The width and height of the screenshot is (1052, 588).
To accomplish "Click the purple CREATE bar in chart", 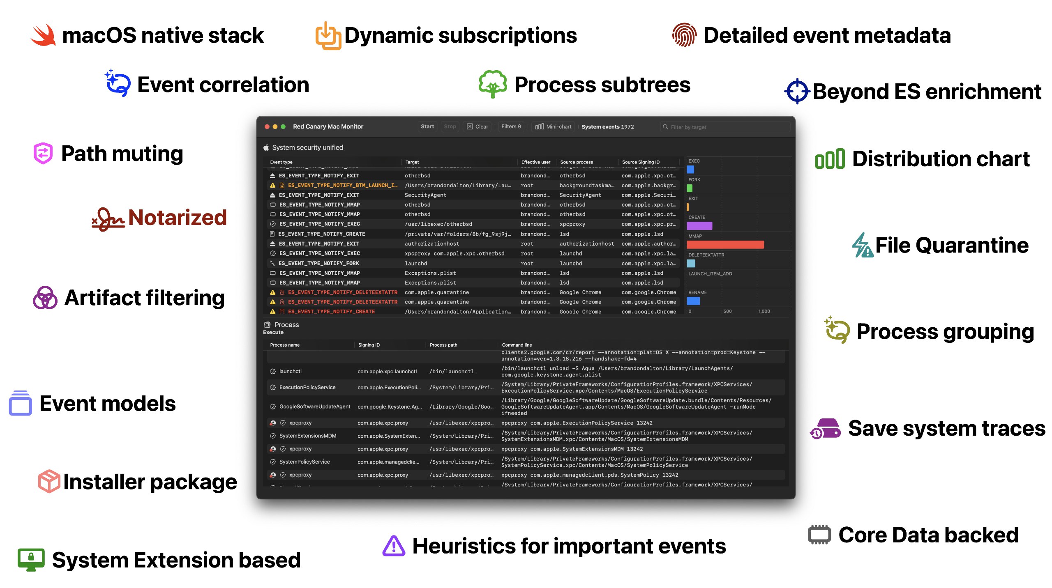I will (699, 225).
